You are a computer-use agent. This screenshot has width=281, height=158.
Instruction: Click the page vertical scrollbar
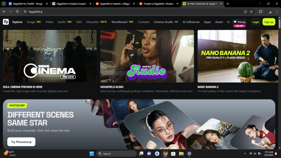tap(279, 82)
